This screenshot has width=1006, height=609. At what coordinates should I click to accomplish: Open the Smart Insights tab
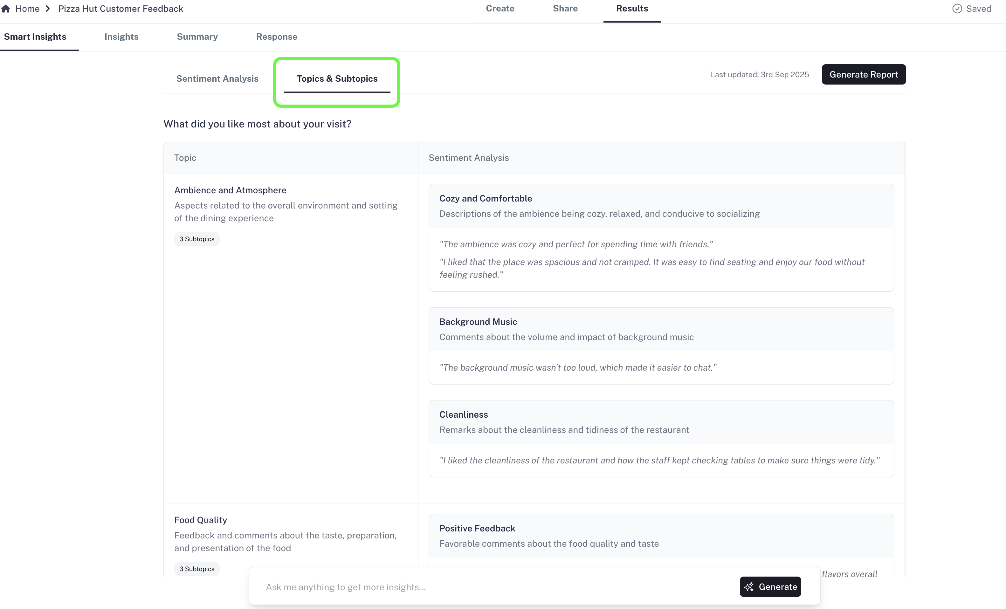point(35,37)
